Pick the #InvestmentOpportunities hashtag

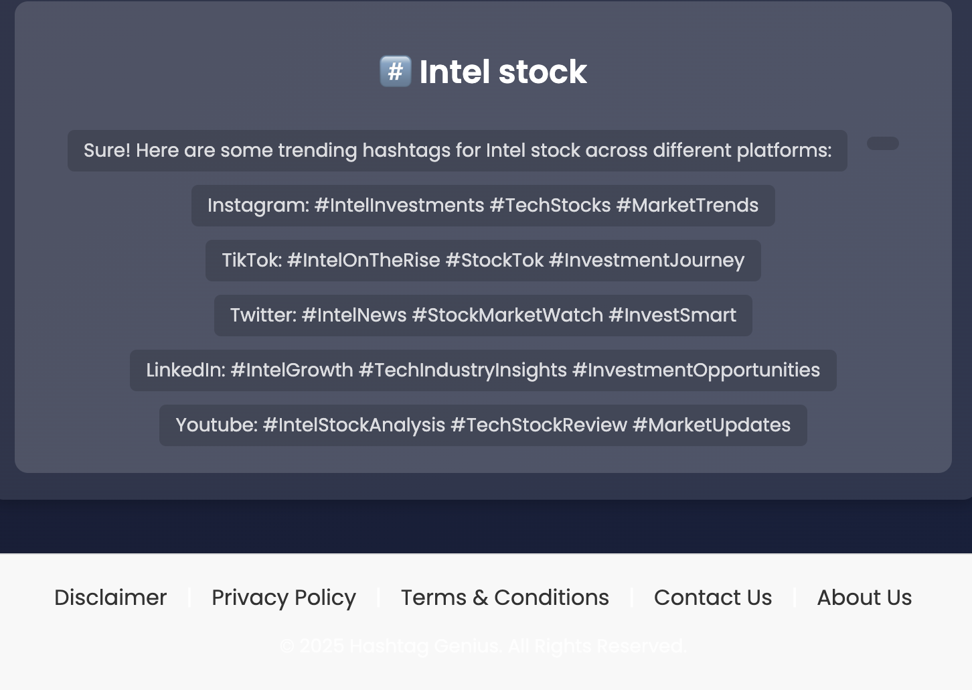coord(696,370)
